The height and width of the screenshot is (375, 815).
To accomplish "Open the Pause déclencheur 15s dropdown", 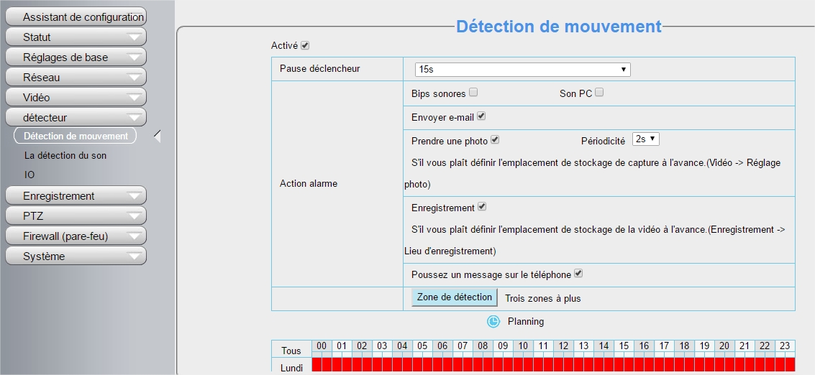I will (x=522, y=70).
